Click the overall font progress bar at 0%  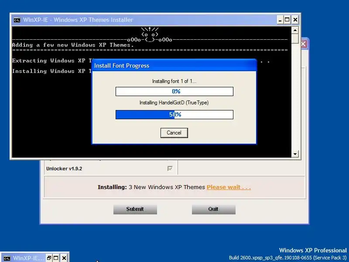[x=174, y=91]
